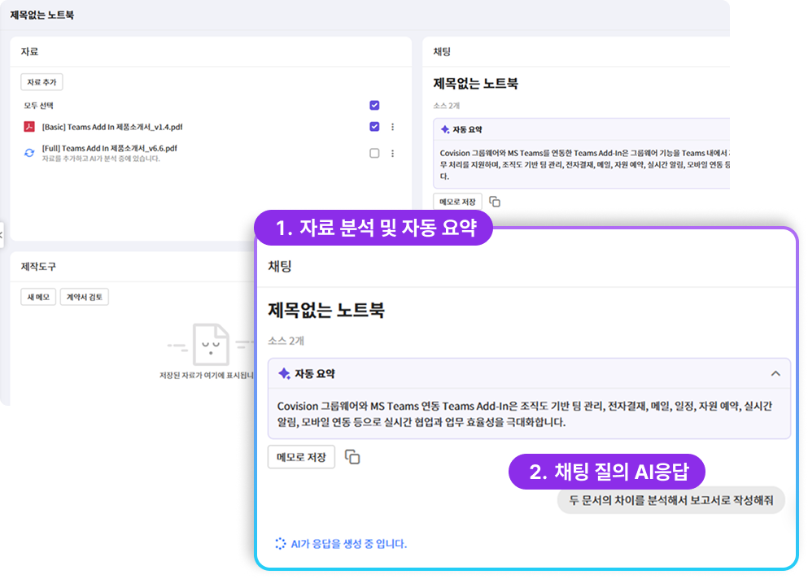Check the [Full] Teams Add In file checkbox
Viewport: 808px width, 579px height.
374,153
